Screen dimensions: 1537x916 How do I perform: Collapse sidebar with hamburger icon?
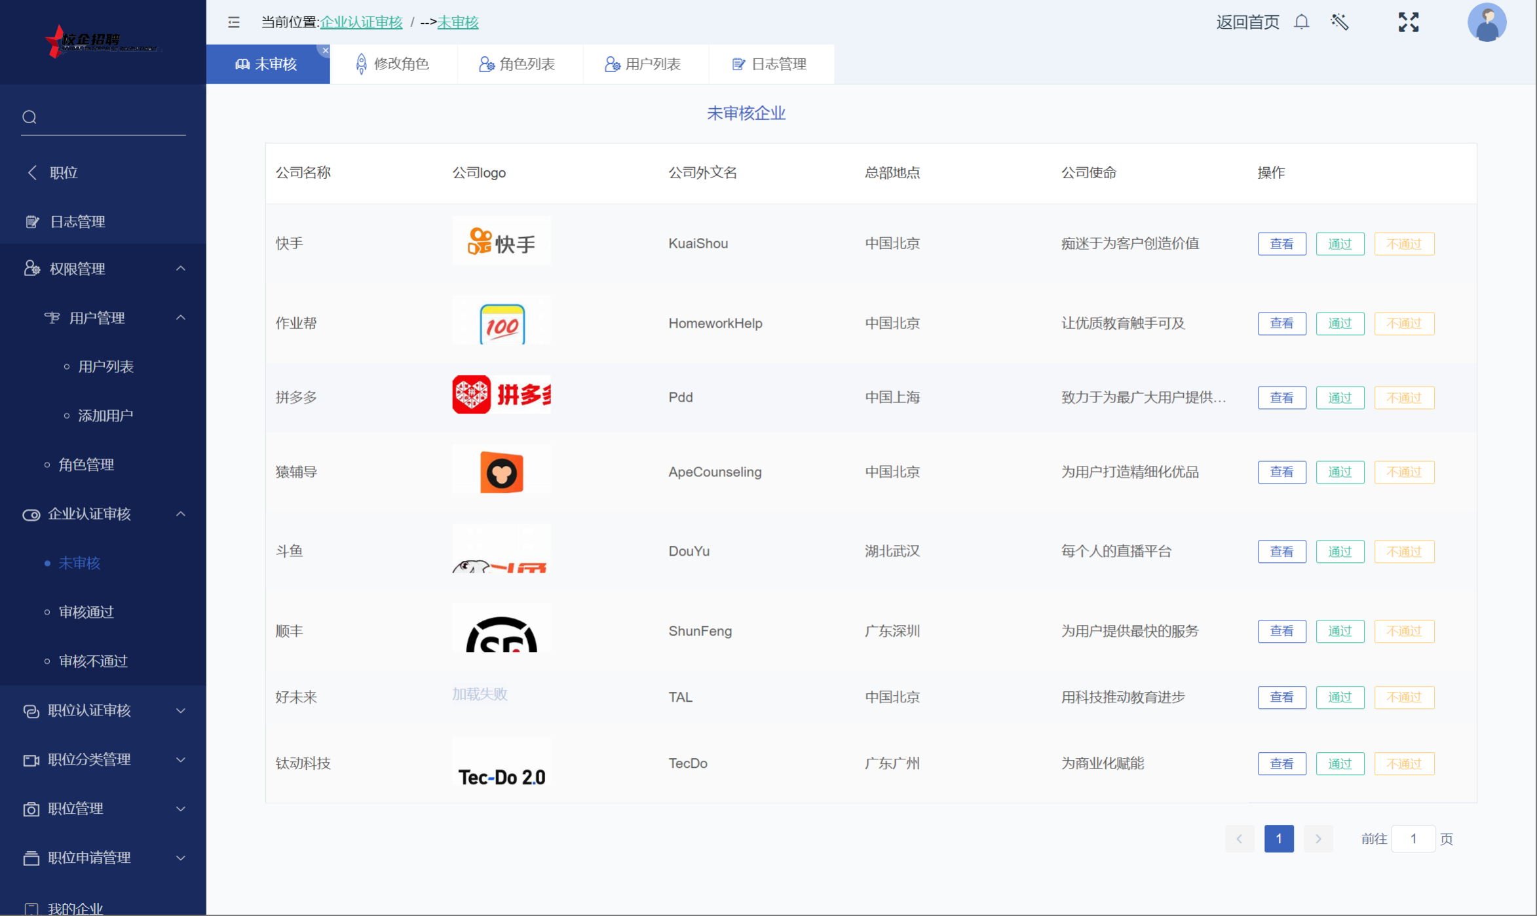tap(234, 22)
